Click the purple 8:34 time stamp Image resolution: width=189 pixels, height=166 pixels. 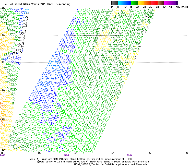click(3, 155)
